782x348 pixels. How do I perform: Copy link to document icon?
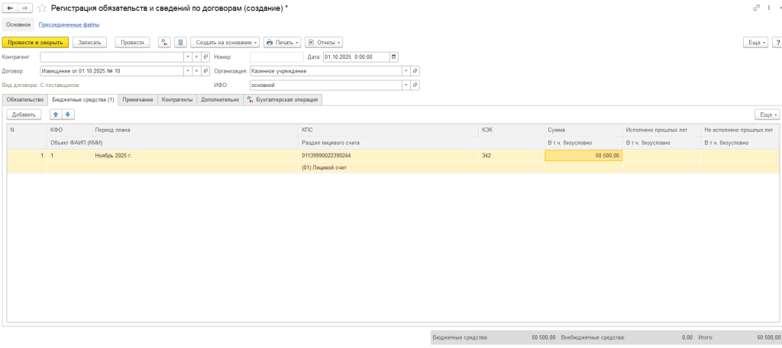pyautogui.click(x=756, y=8)
